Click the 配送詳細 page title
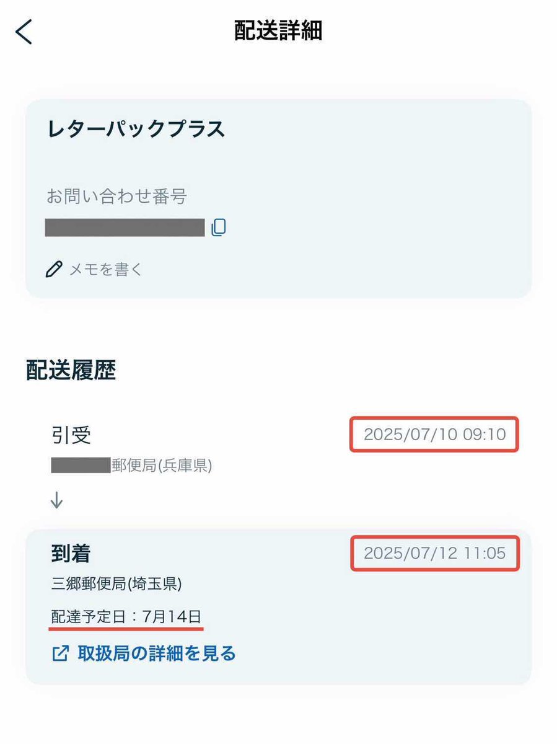Viewport: 557px width, 744px height. (x=278, y=31)
